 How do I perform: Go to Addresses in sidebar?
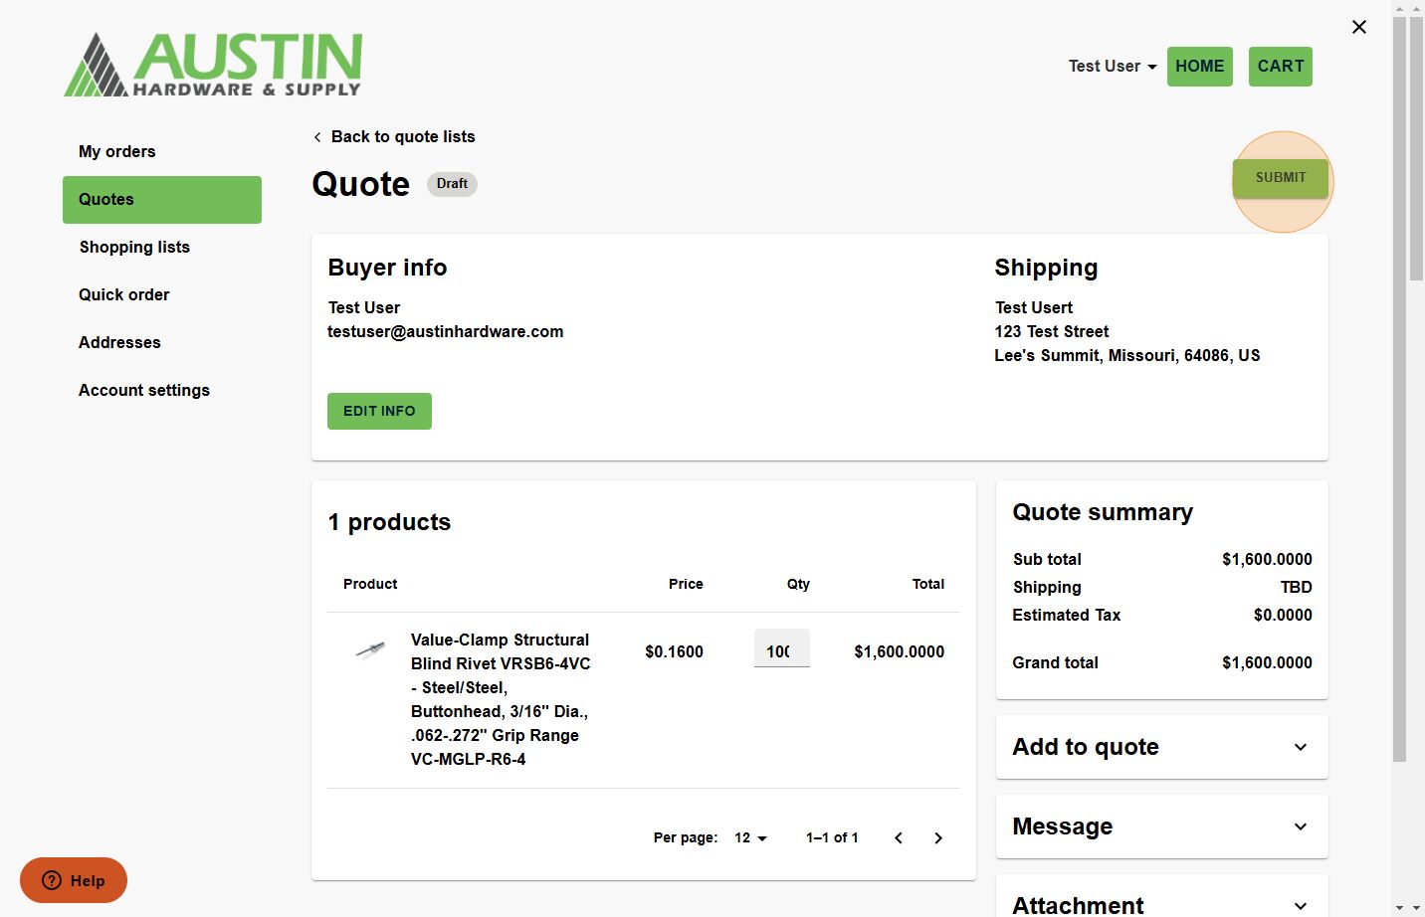pos(162,343)
